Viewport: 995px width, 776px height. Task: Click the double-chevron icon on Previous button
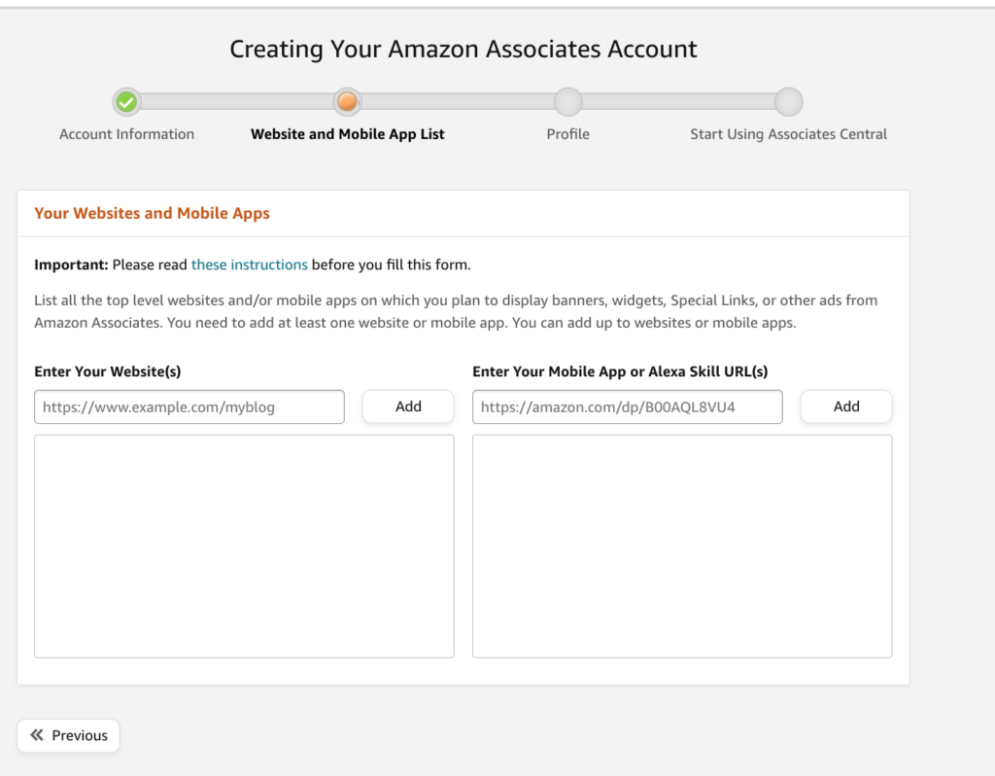pyautogui.click(x=38, y=735)
